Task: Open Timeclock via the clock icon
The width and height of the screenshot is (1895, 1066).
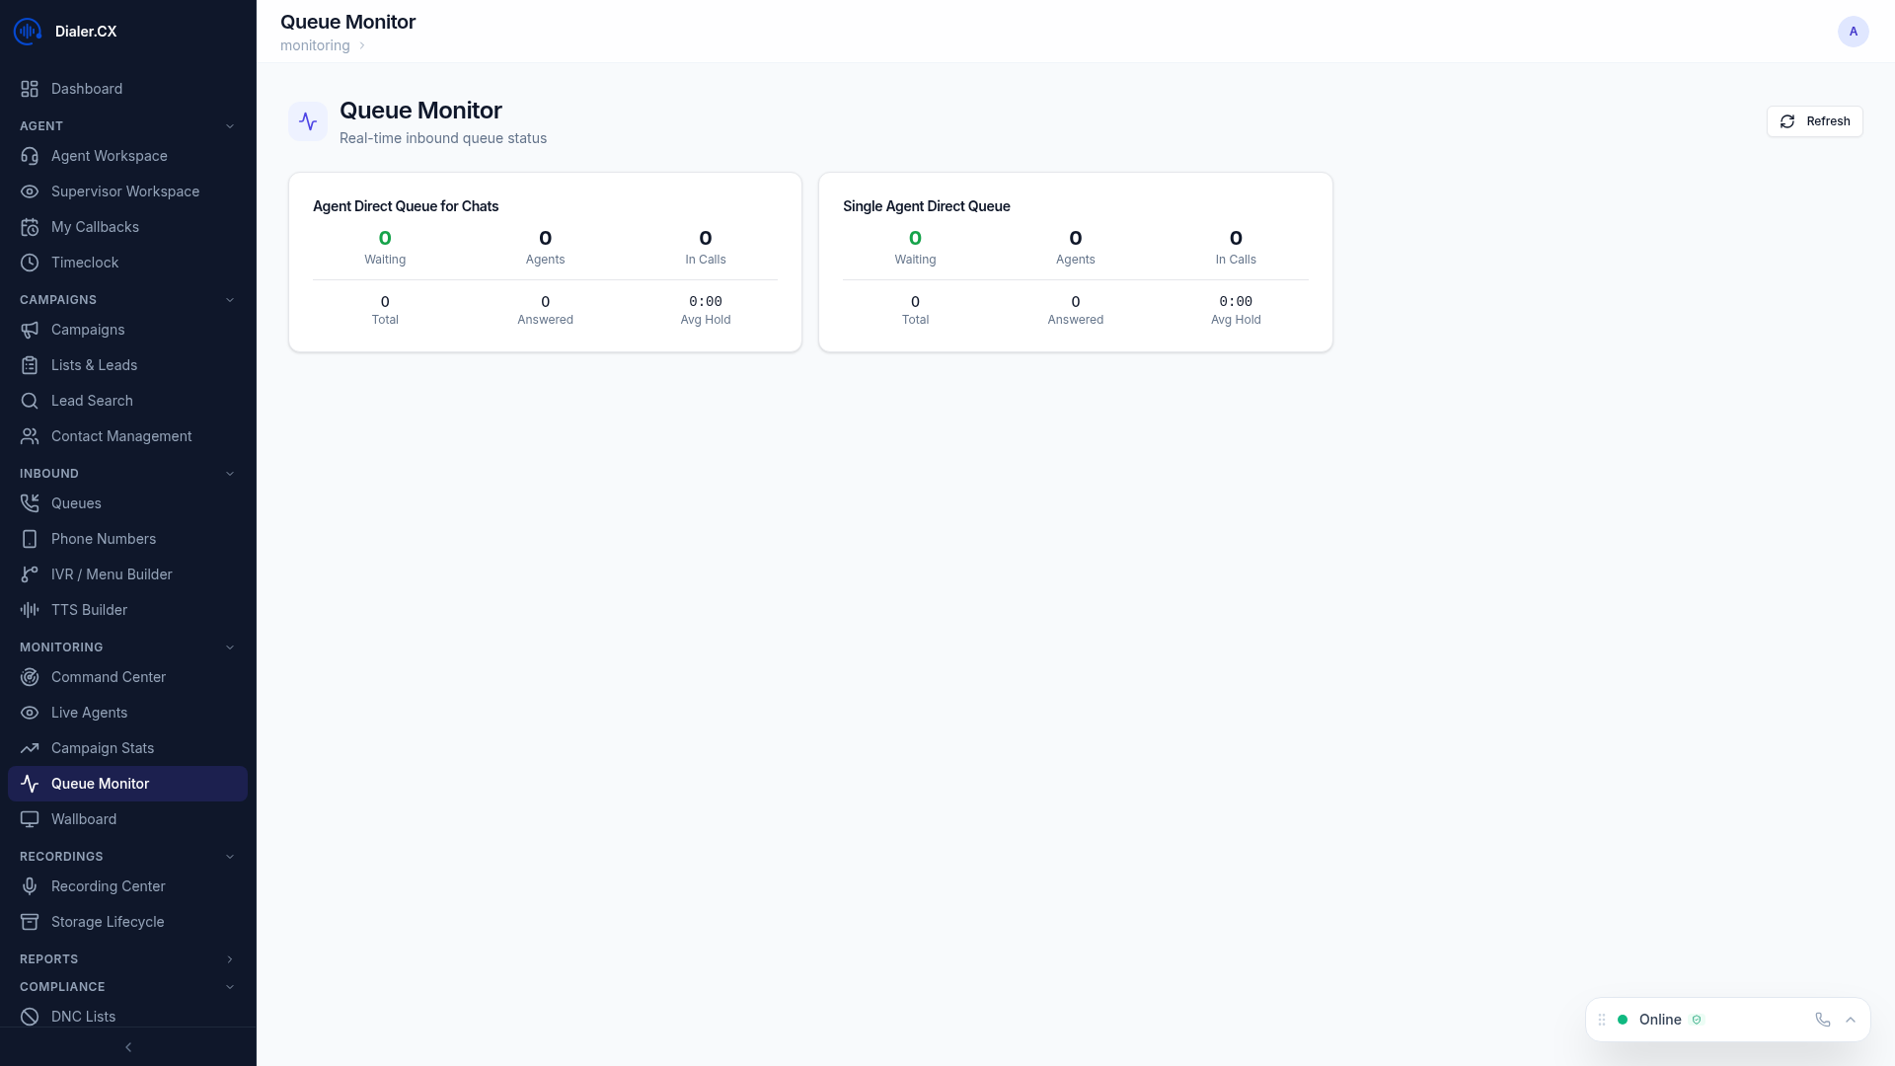Action: (x=30, y=263)
